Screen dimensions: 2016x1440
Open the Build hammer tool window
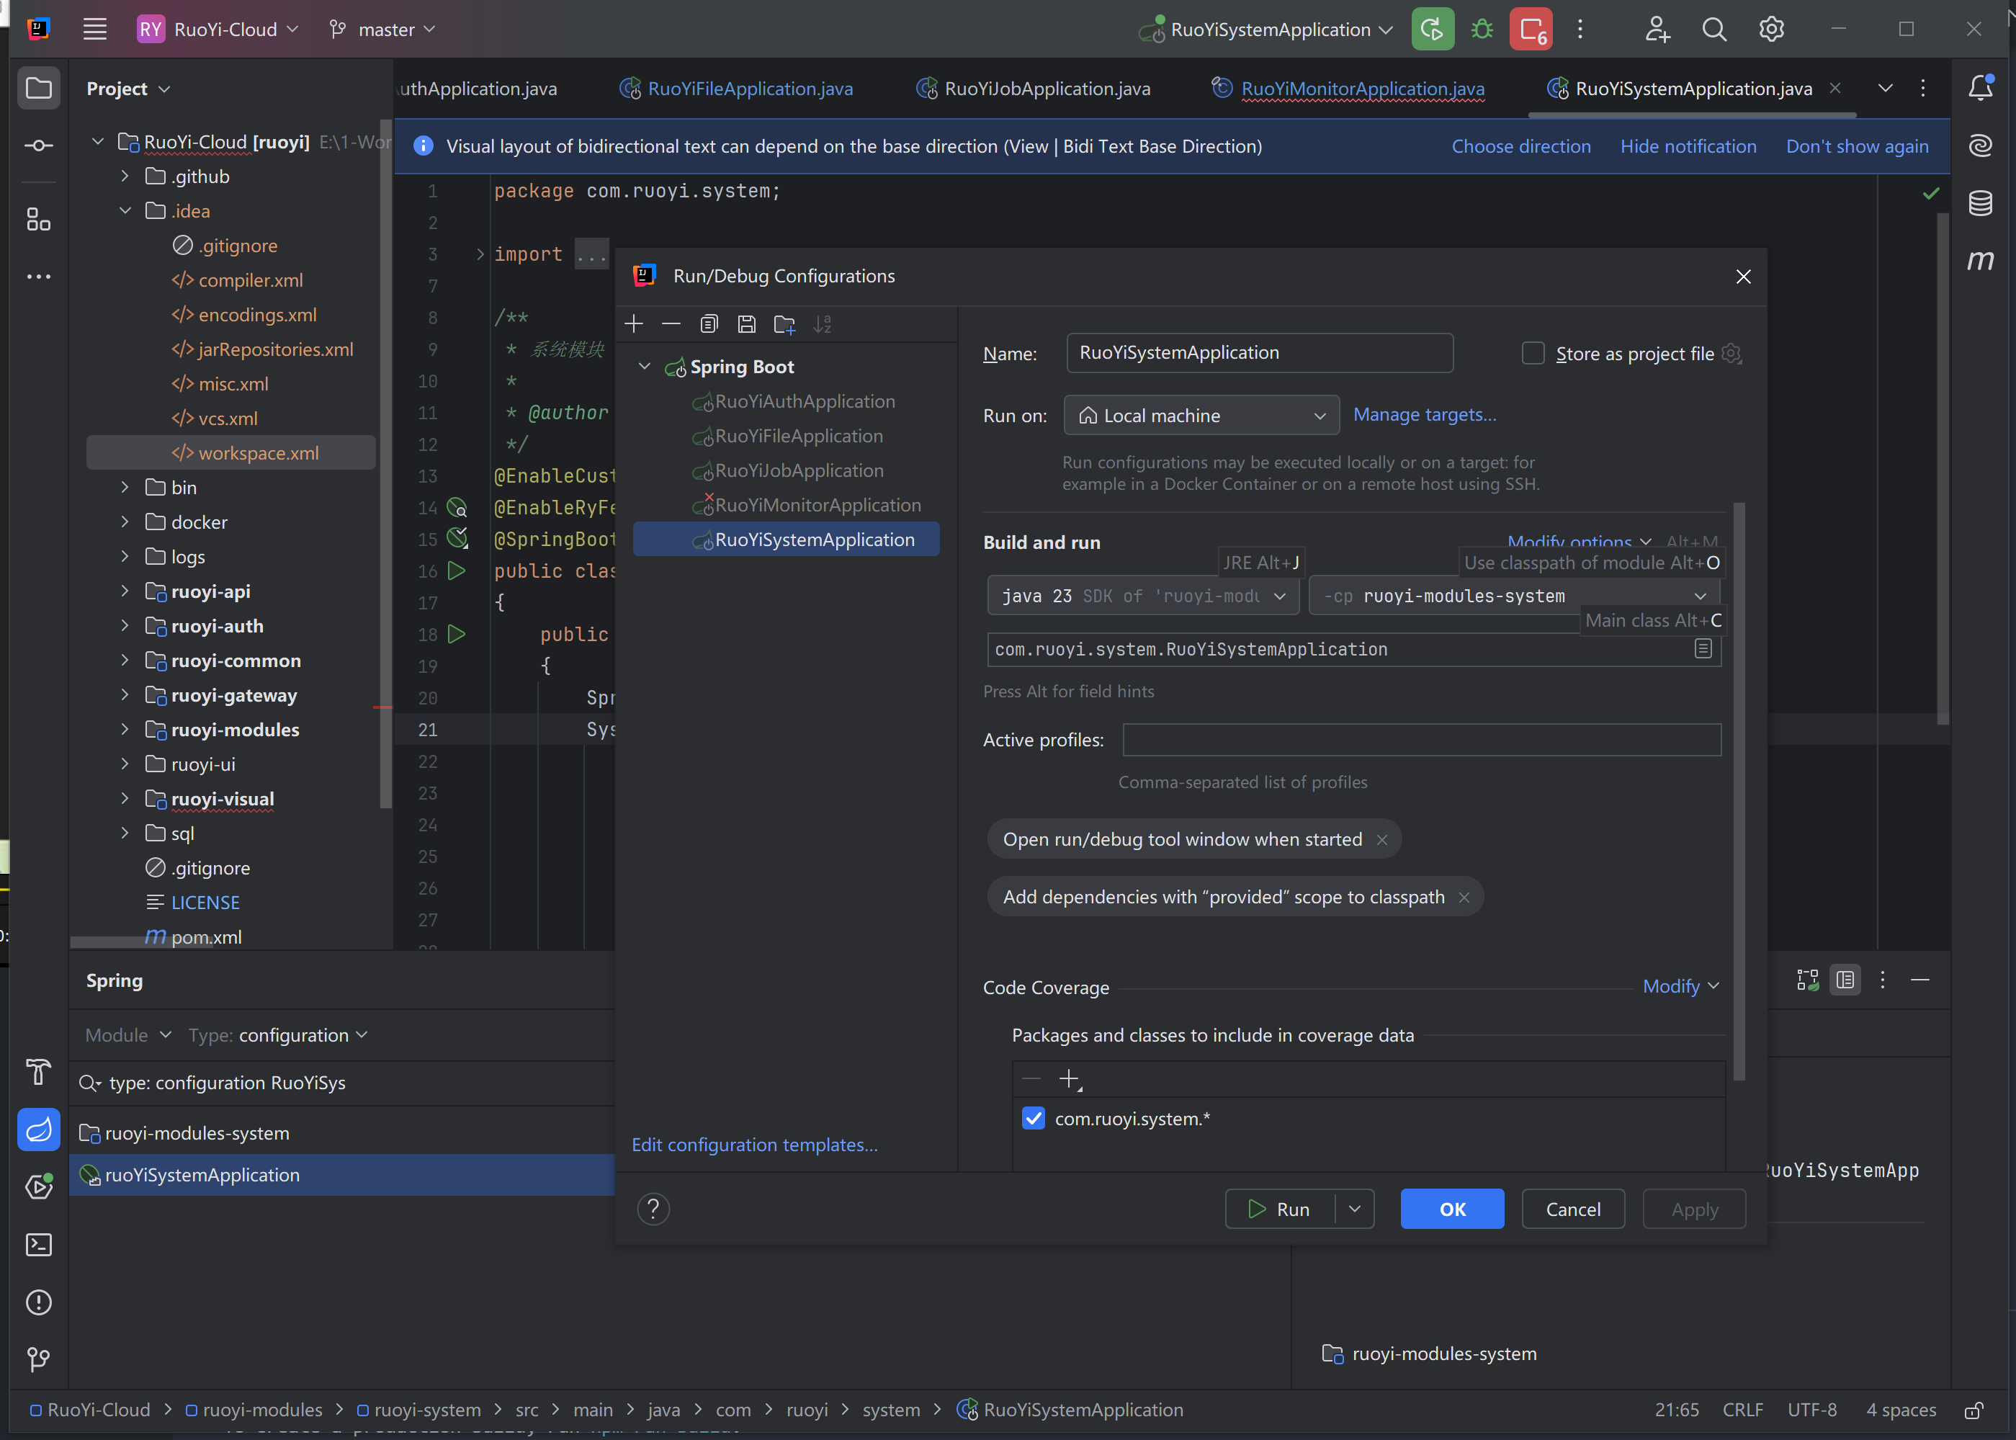(39, 1072)
